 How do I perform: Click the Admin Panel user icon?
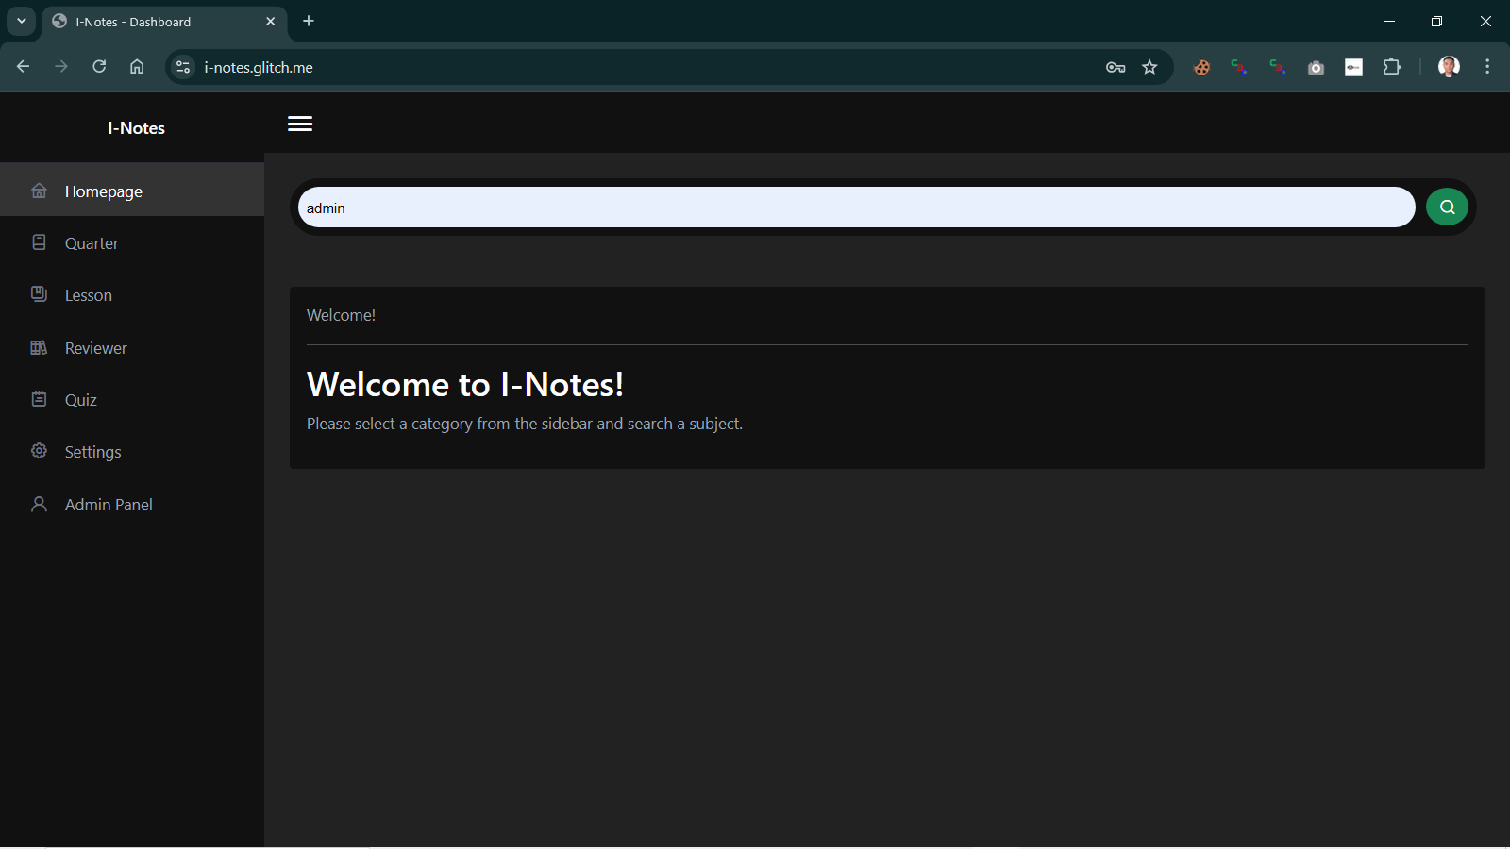click(x=39, y=504)
